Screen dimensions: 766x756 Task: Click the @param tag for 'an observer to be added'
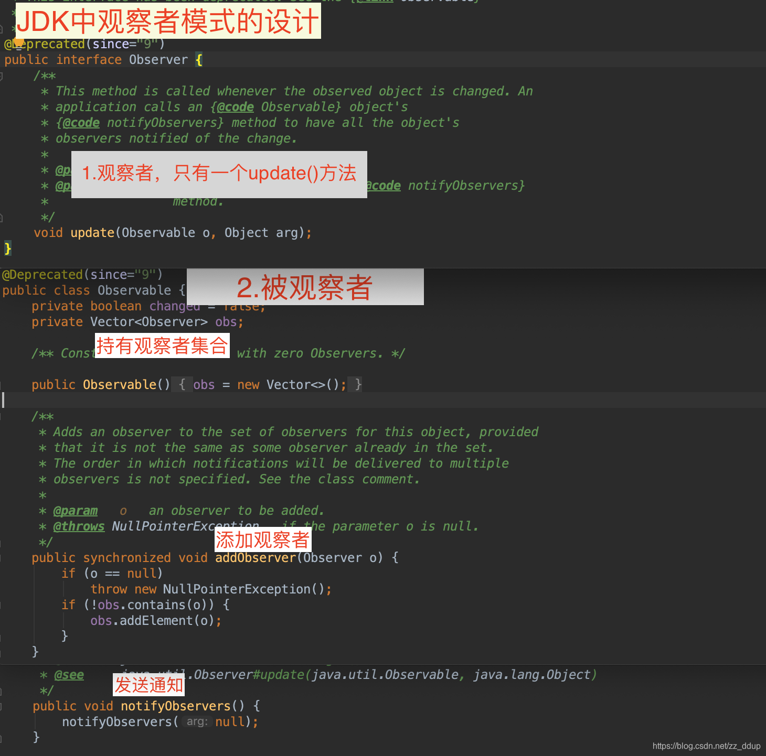(76, 511)
